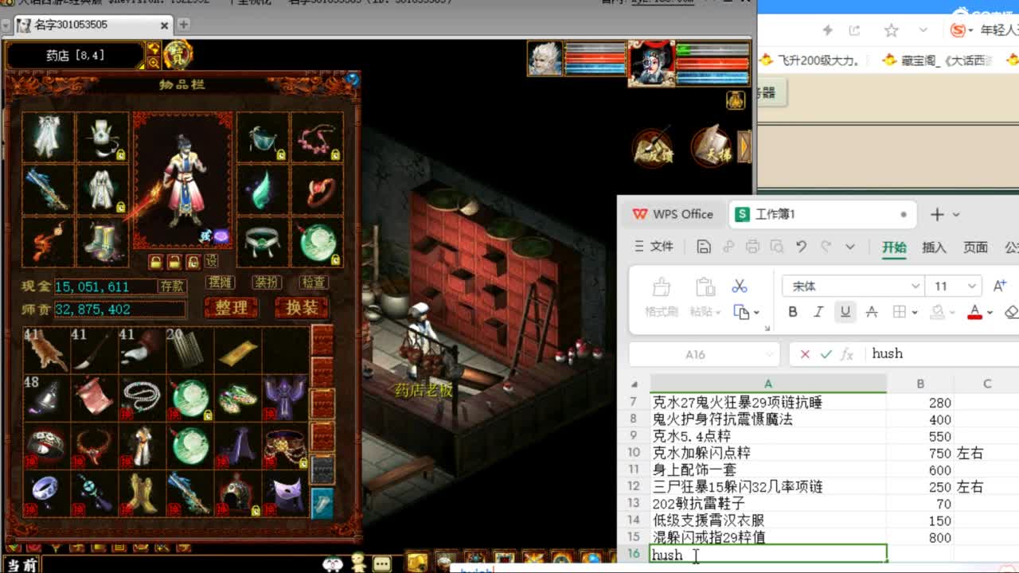Click the 整理 sort inventory button
Viewport: 1019px width, 573px height.
click(232, 308)
